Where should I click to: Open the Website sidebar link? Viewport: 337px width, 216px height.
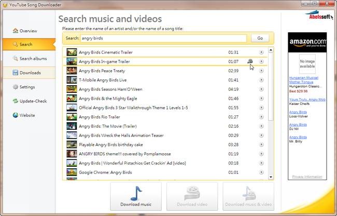tap(29, 115)
